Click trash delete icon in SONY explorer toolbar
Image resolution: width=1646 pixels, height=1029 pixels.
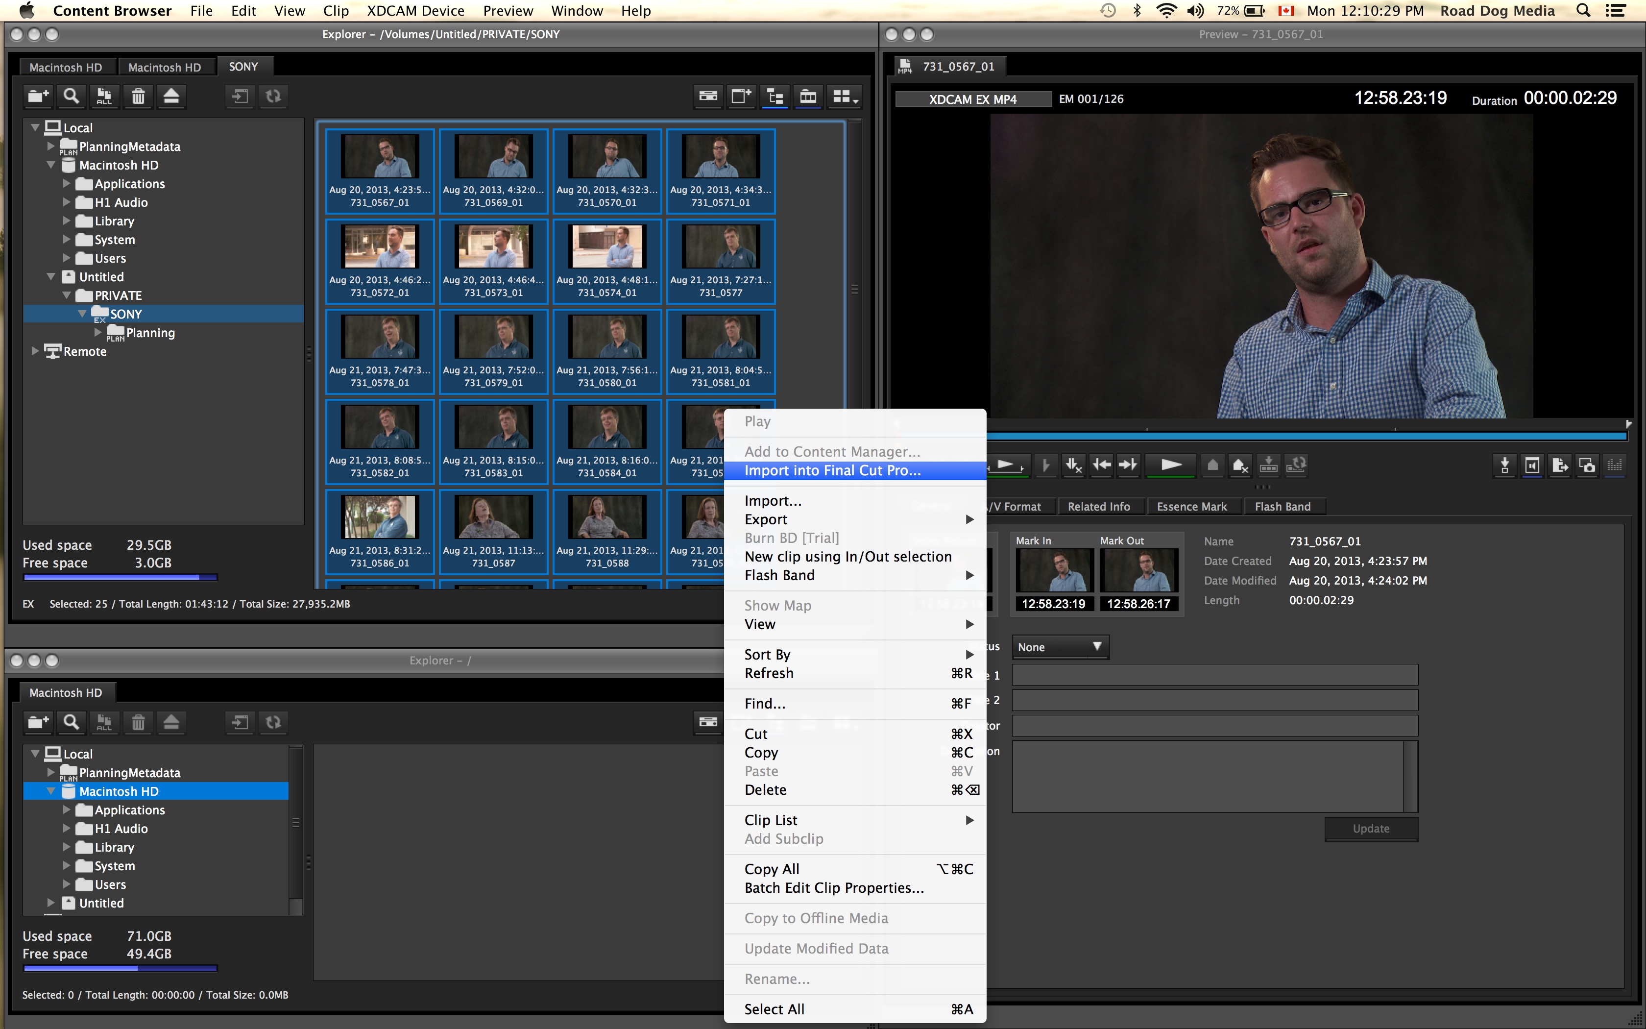point(138,97)
